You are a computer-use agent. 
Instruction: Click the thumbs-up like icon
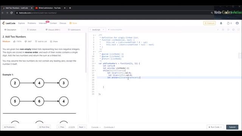14,41
